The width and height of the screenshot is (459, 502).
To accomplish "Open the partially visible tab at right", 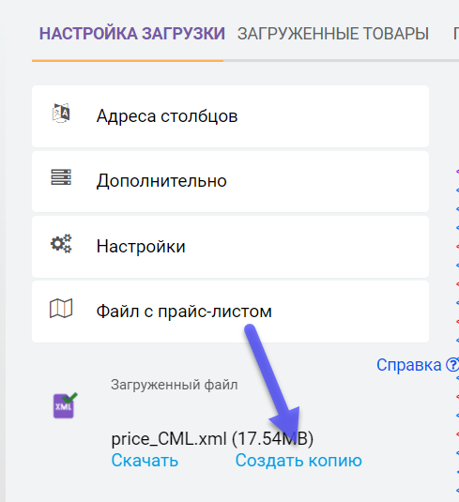I will [455, 34].
